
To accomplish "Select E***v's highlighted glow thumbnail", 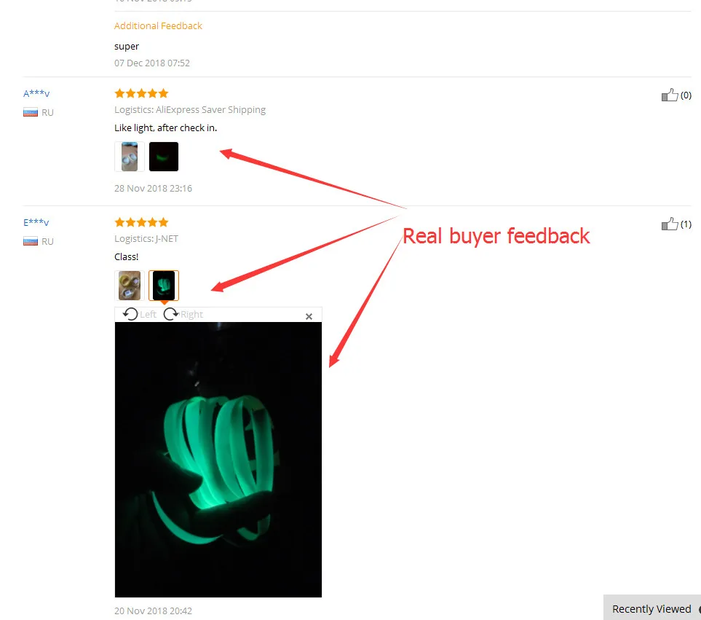I will click(x=164, y=286).
